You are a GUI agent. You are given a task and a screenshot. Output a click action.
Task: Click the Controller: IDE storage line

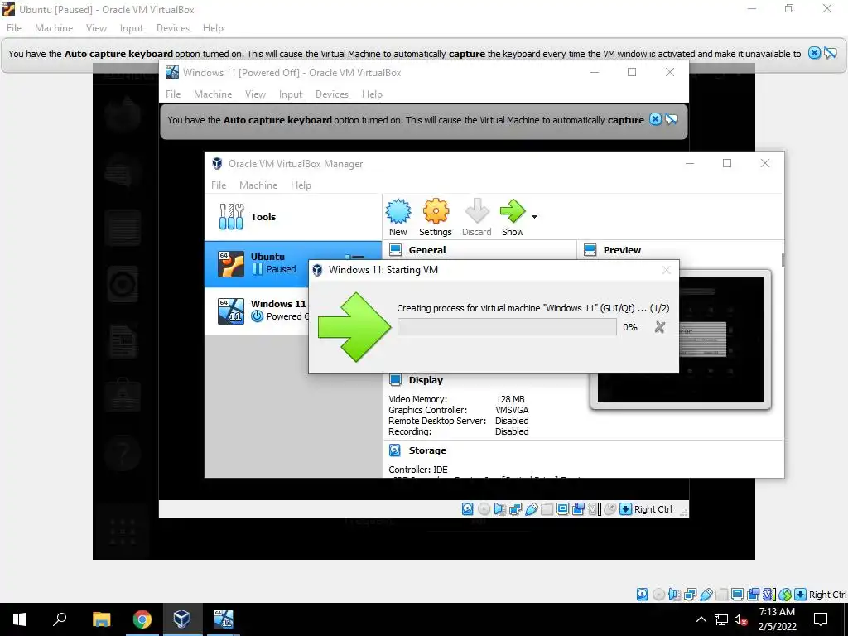(x=418, y=470)
